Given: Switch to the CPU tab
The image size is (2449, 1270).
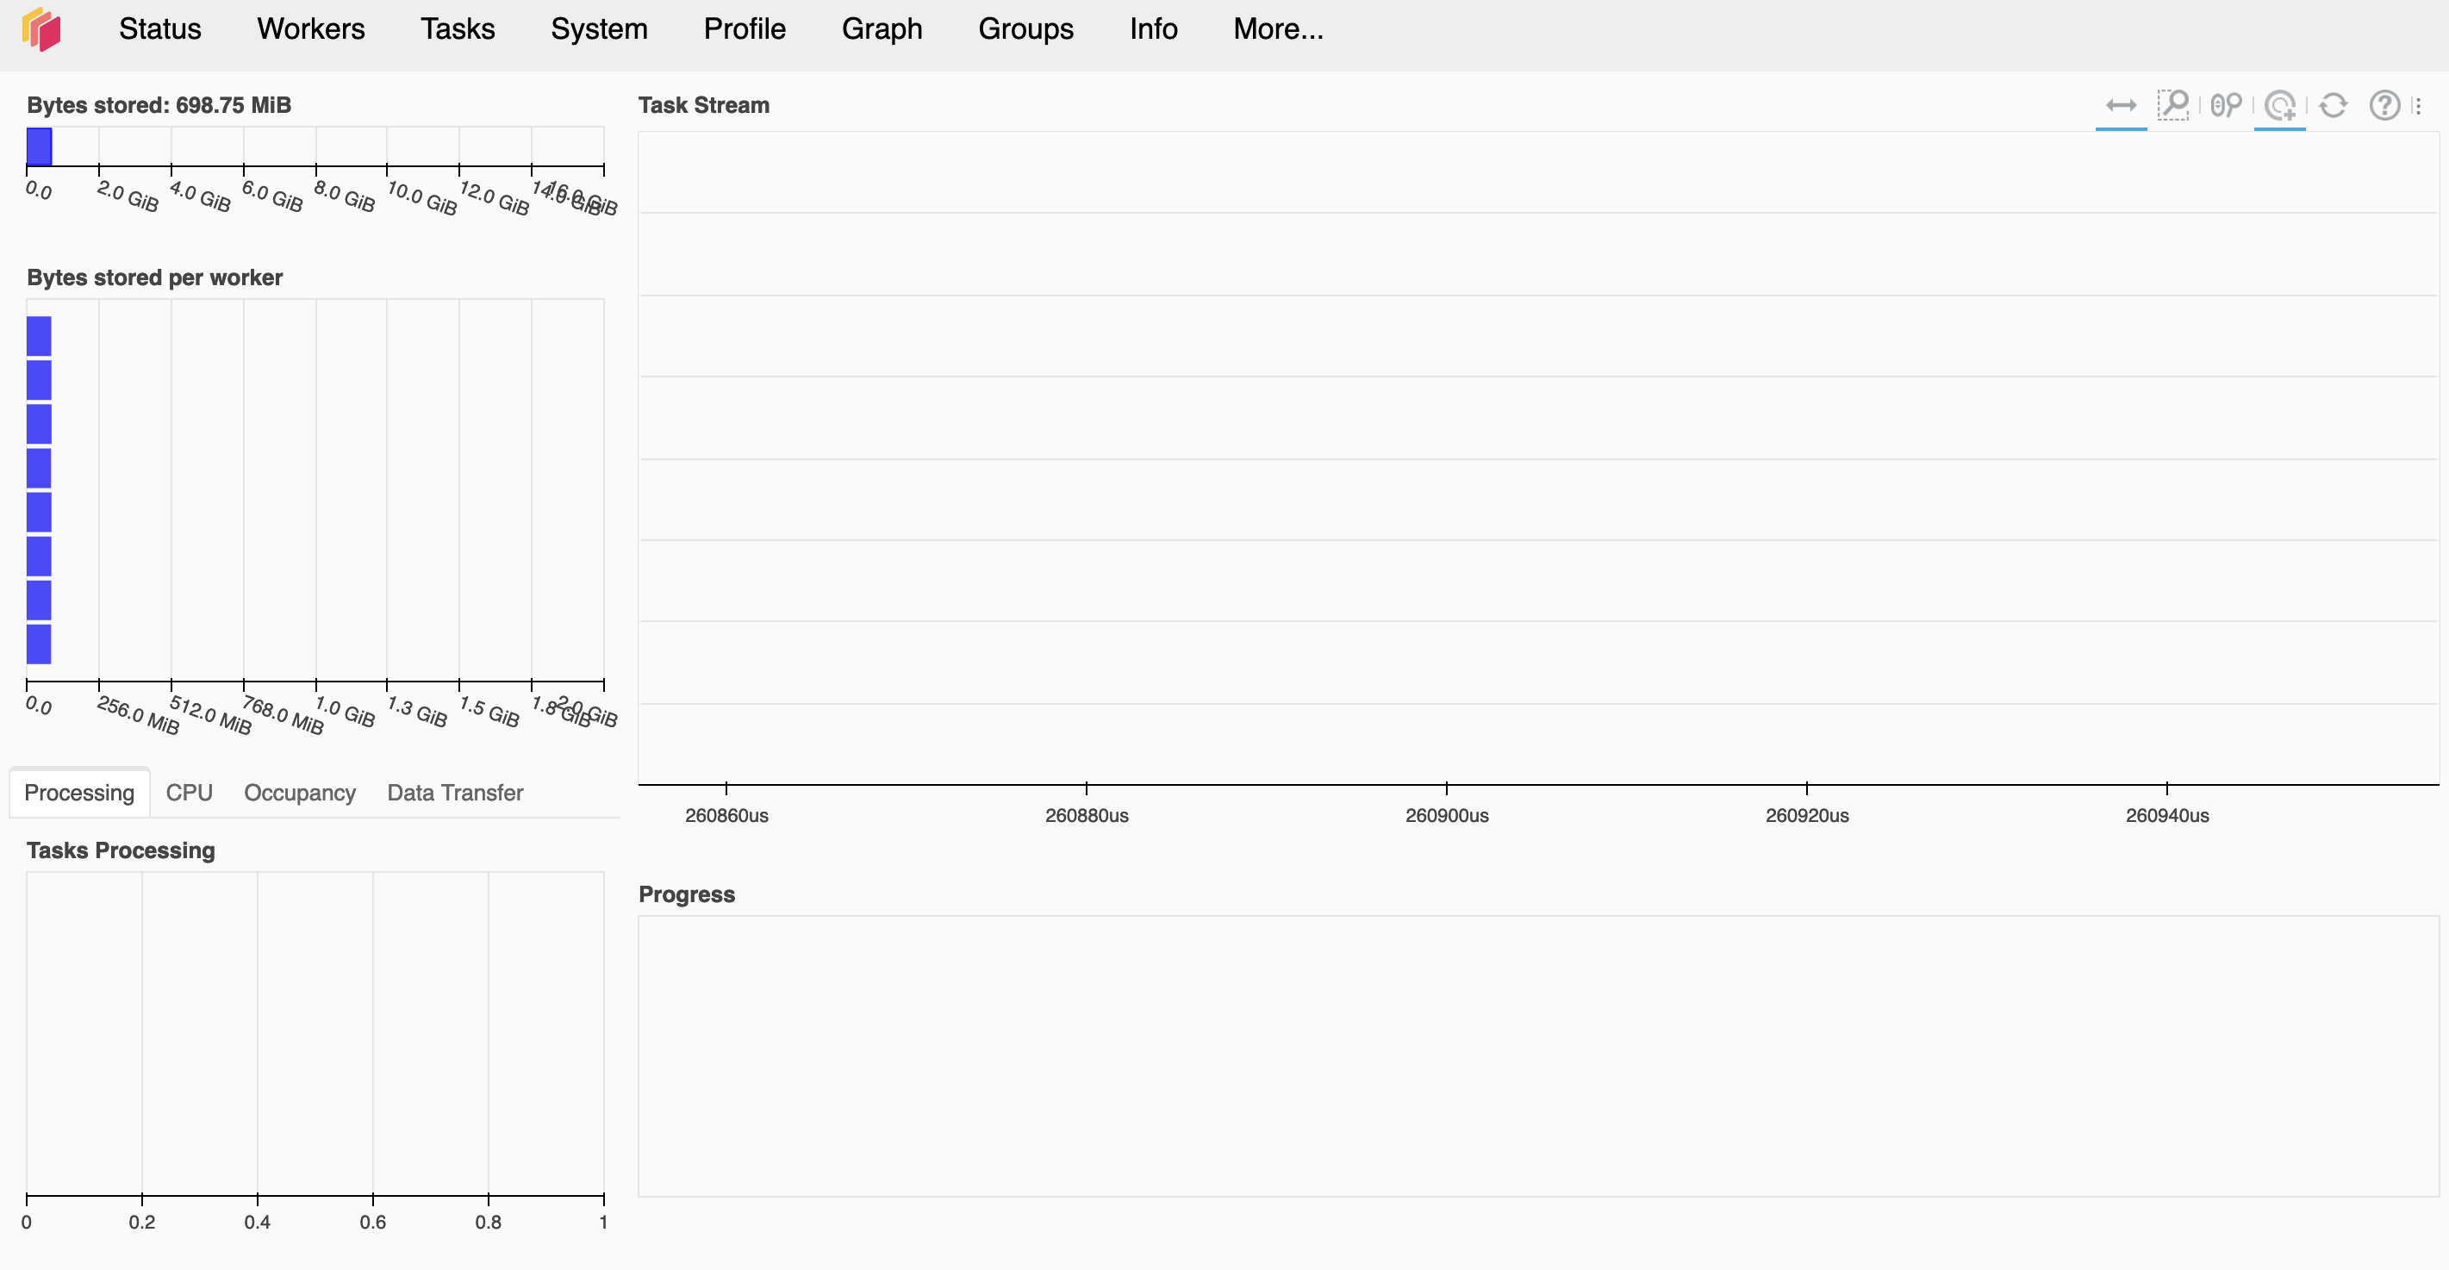Looking at the screenshot, I should pos(188,793).
